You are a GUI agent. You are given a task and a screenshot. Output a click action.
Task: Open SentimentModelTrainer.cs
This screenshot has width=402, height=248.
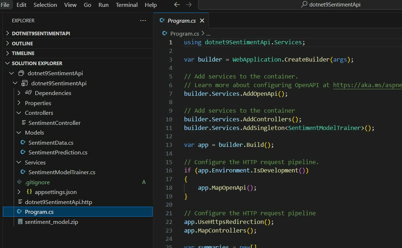pos(62,172)
